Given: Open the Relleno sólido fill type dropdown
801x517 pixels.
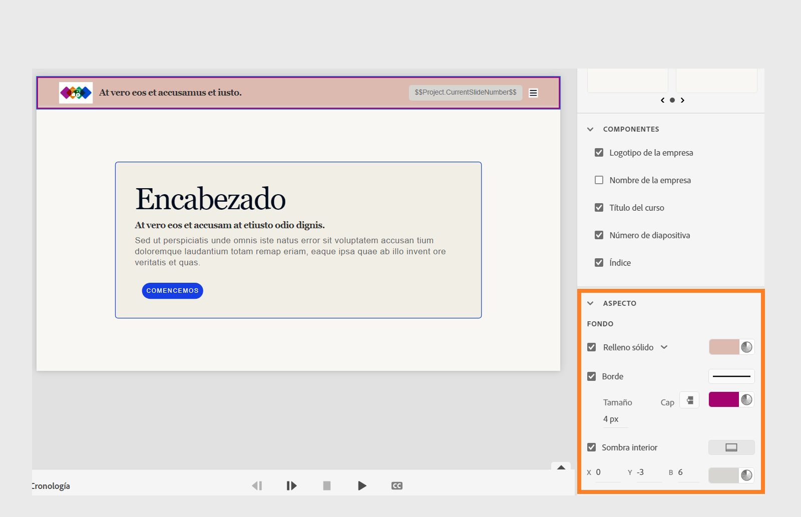Looking at the screenshot, I should tap(664, 347).
